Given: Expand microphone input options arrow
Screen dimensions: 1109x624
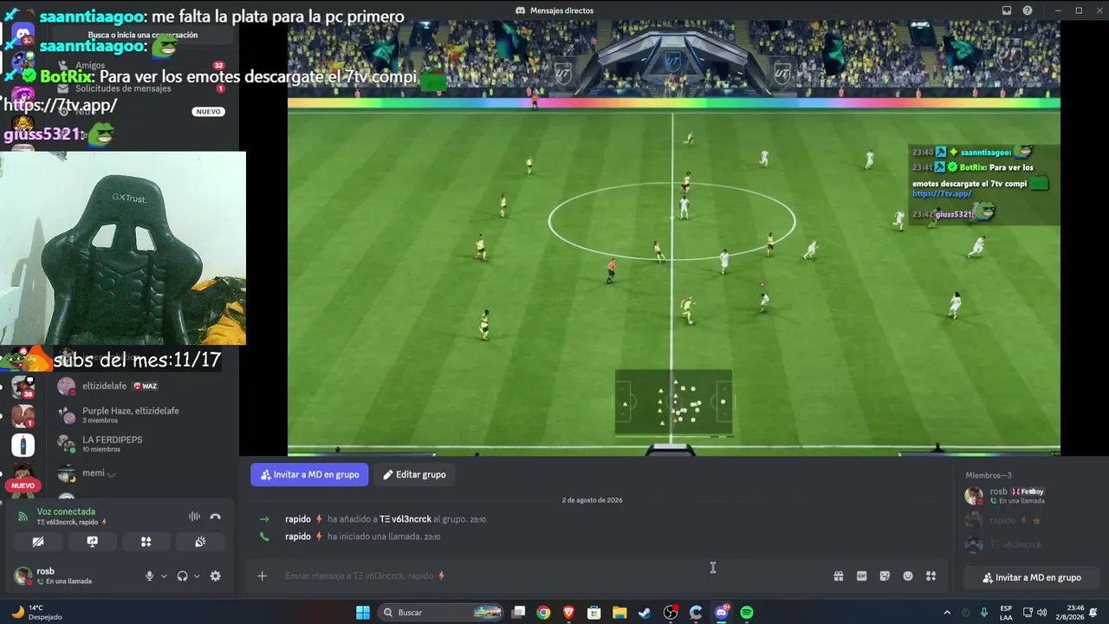Looking at the screenshot, I should [x=164, y=576].
